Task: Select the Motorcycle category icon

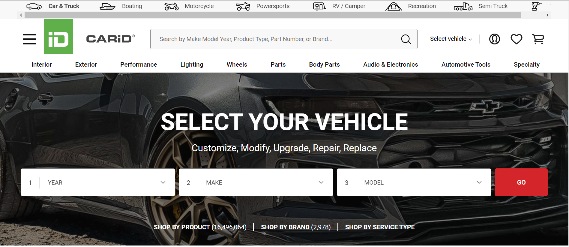Action: [x=172, y=6]
